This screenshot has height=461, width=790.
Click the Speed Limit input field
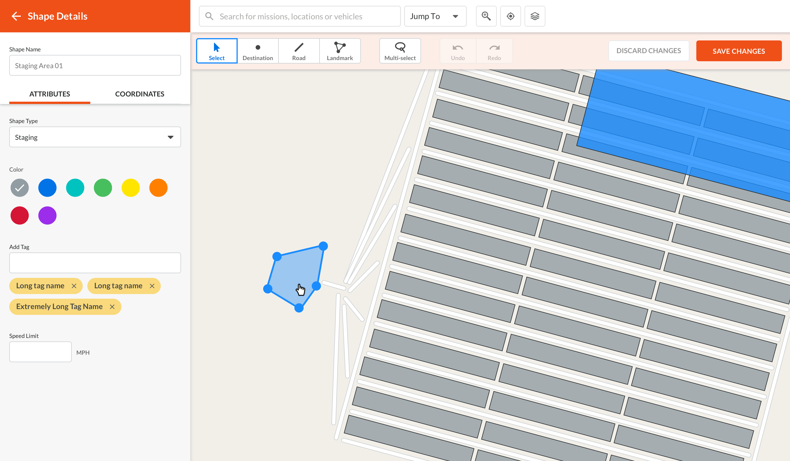point(40,352)
